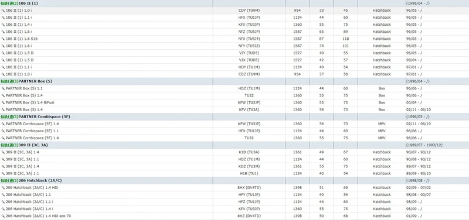Viewport: 469px width, 220px height.
Task: Select the PARTNER Box (5) group header
Action: click(x=26, y=81)
